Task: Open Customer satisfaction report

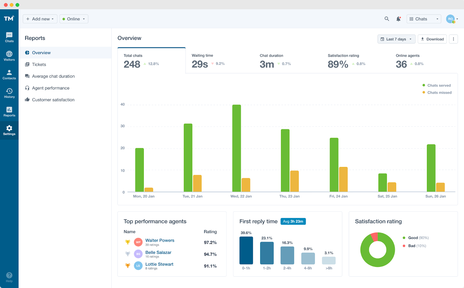Action: 65,100
